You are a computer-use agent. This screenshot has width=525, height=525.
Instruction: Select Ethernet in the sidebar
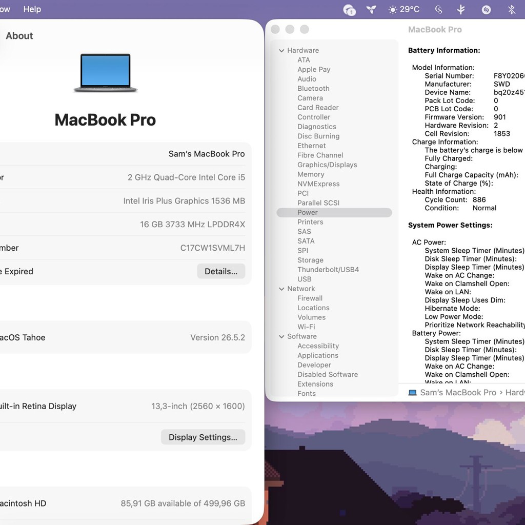click(311, 146)
